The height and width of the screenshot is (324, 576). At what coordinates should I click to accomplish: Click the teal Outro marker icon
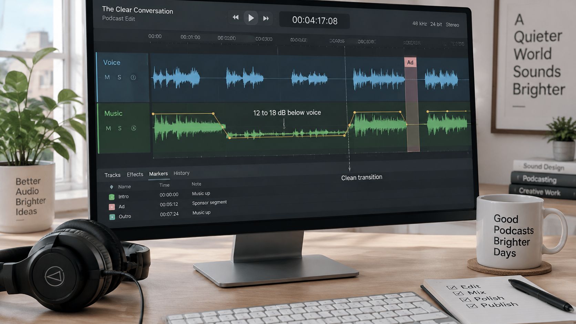coord(112,217)
